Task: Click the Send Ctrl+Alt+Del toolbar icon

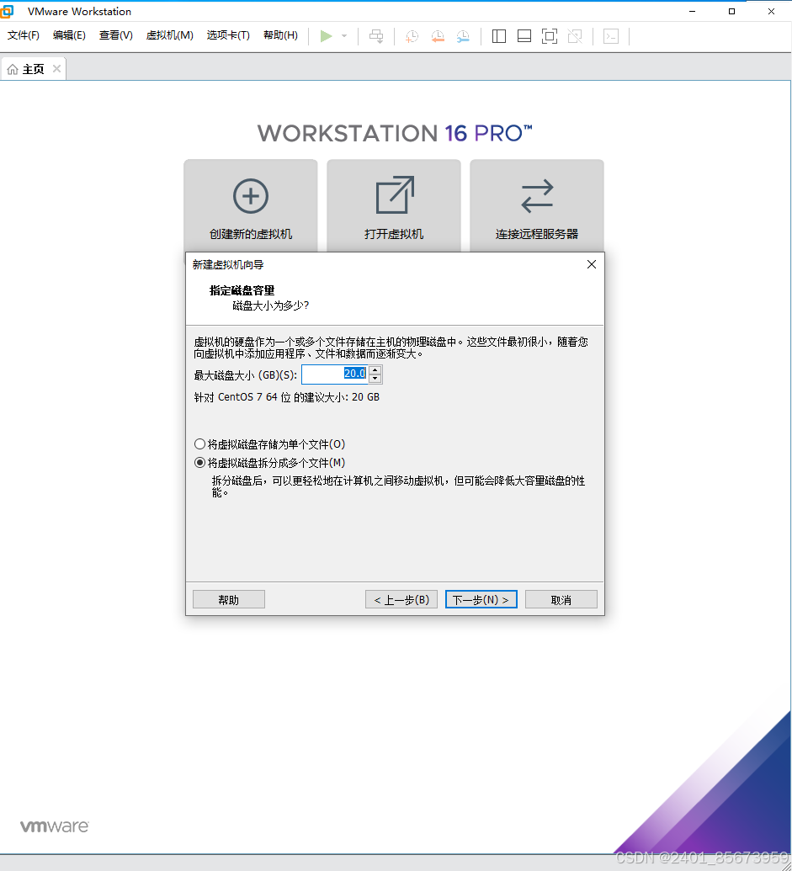Action: point(376,36)
